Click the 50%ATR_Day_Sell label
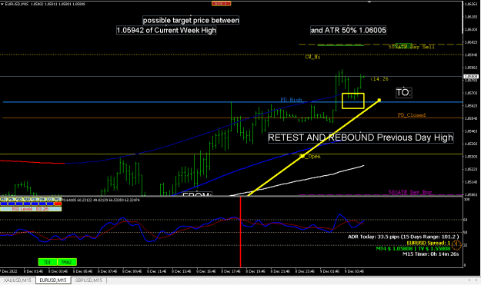The width and height of the screenshot is (481, 285). coord(412,47)
